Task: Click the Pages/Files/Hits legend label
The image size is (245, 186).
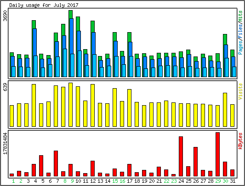Action: pos(240,33)
